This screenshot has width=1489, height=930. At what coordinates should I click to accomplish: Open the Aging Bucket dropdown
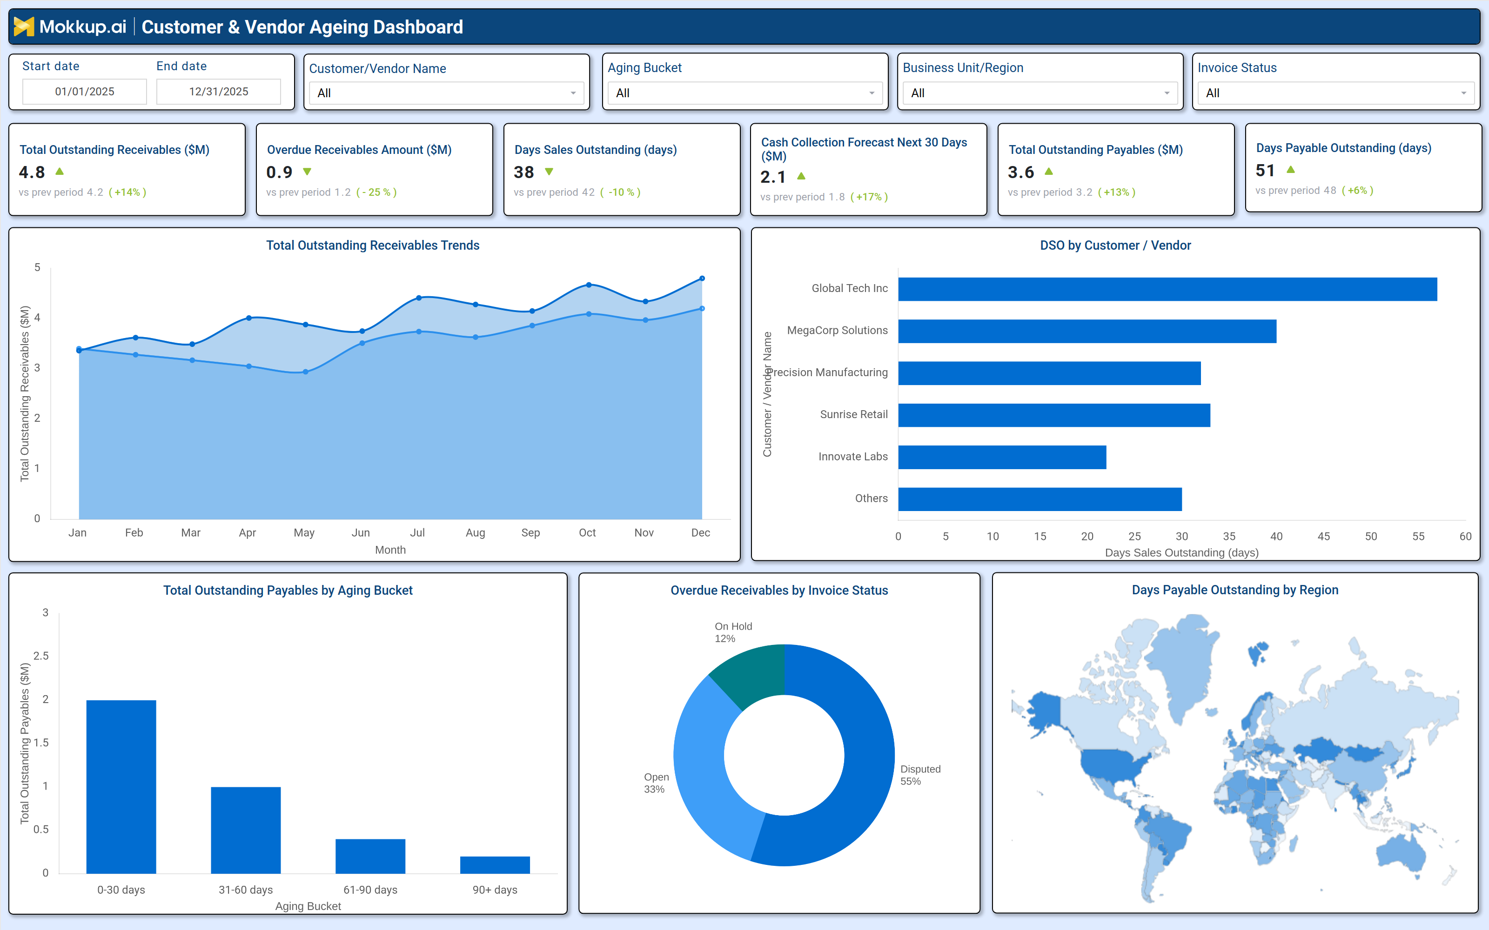745,93
